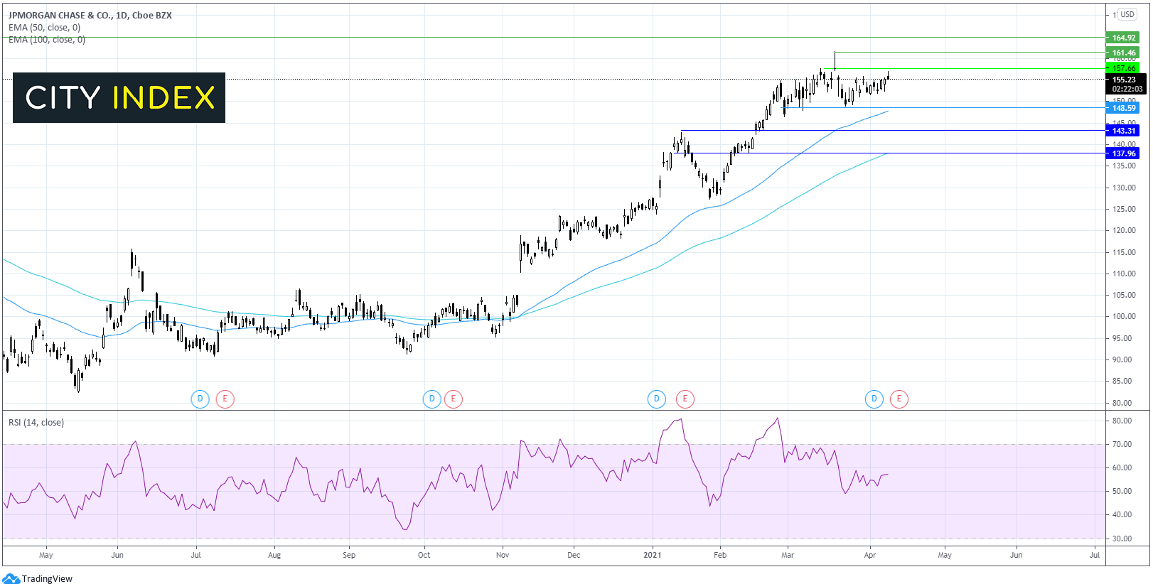
Task: Click the EMA 50 indicator legend
Action: (x=44, y=28)
